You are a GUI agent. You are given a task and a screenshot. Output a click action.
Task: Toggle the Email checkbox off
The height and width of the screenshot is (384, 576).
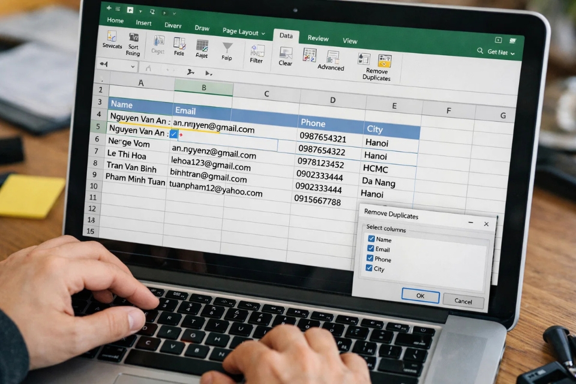[x=371, y=248]
